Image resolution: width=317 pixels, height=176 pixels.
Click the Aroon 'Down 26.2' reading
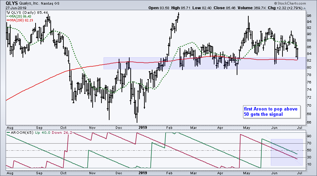click(62, 133)
